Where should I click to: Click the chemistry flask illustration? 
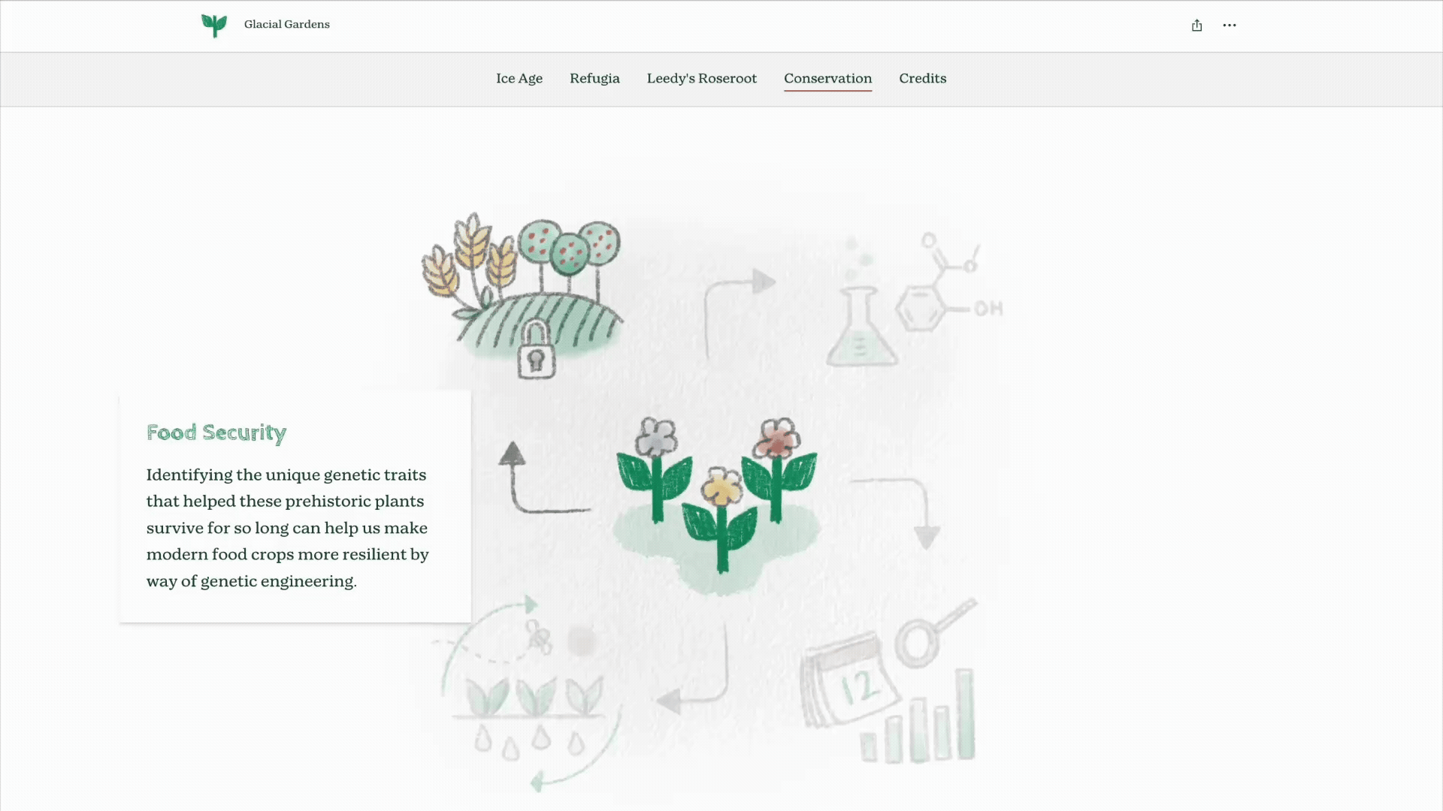pyautogui.click(x=861, y=329)
